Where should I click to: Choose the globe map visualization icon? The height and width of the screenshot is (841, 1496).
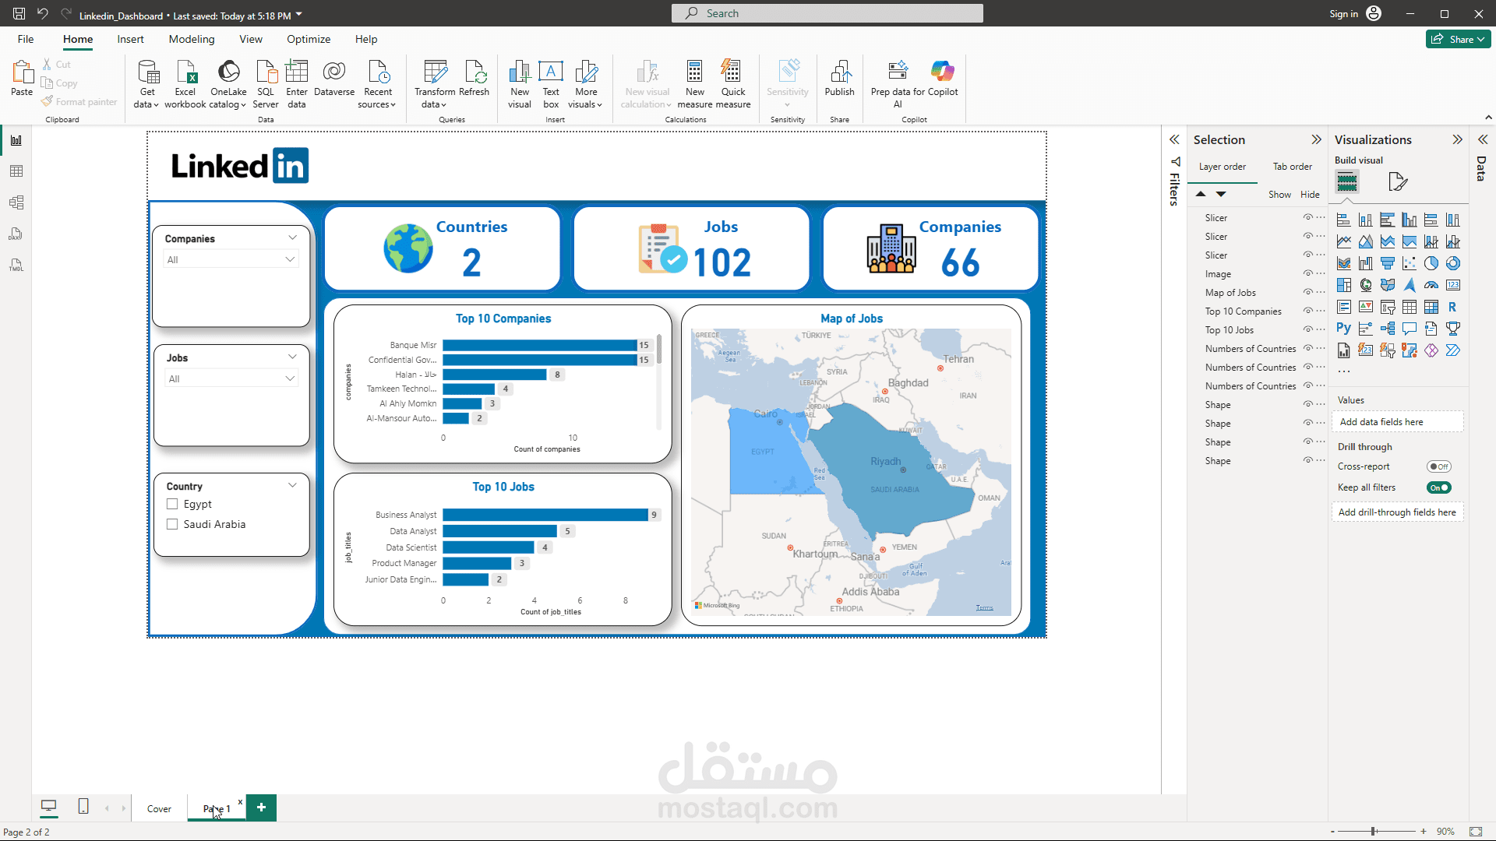point(1366,285)
